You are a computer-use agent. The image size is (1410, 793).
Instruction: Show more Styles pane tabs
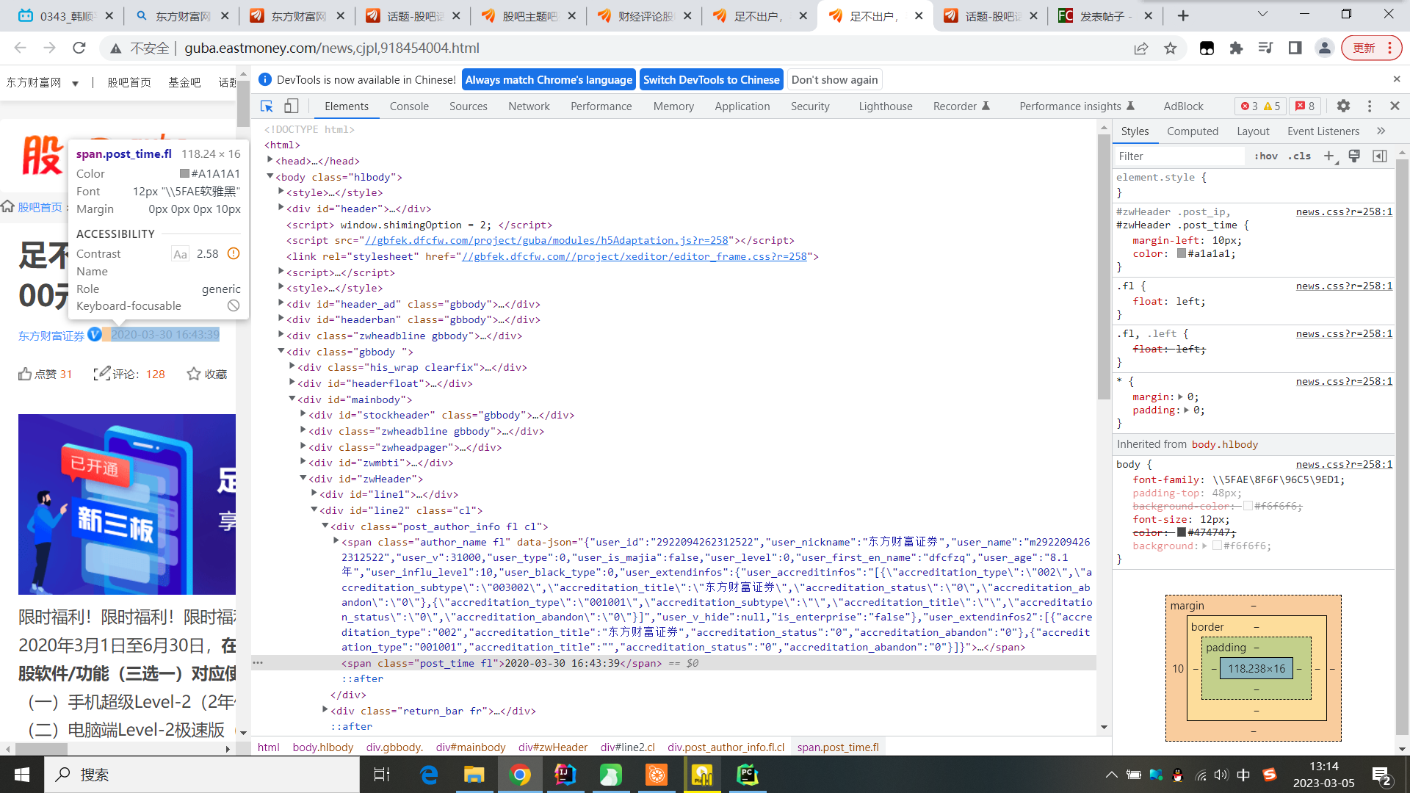click(x=1381, y=131)
